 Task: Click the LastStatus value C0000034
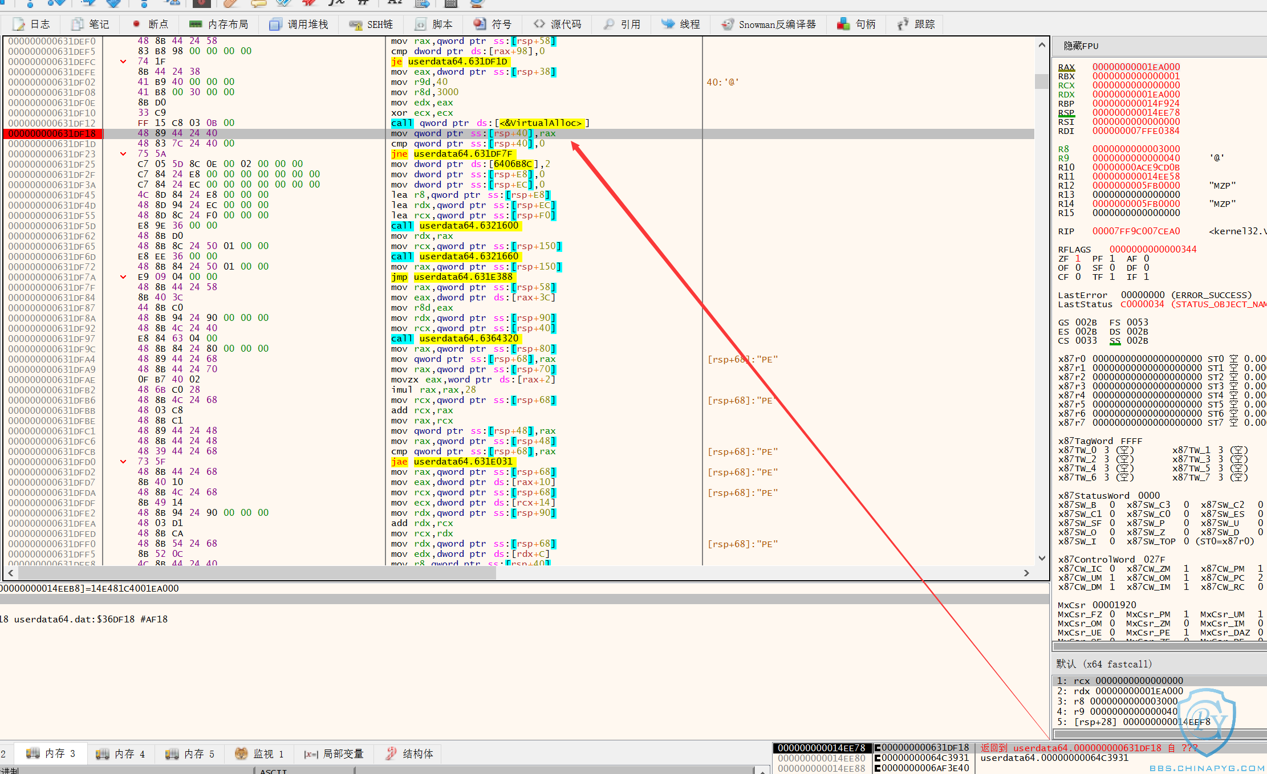pyautogui.click(x=1142, y=304)
